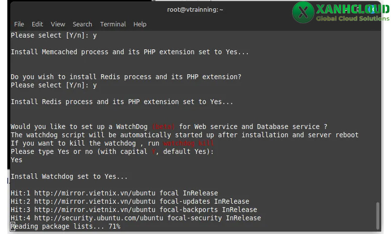Click the maximize window square icon
391x234 pixels.
point(358,9)
